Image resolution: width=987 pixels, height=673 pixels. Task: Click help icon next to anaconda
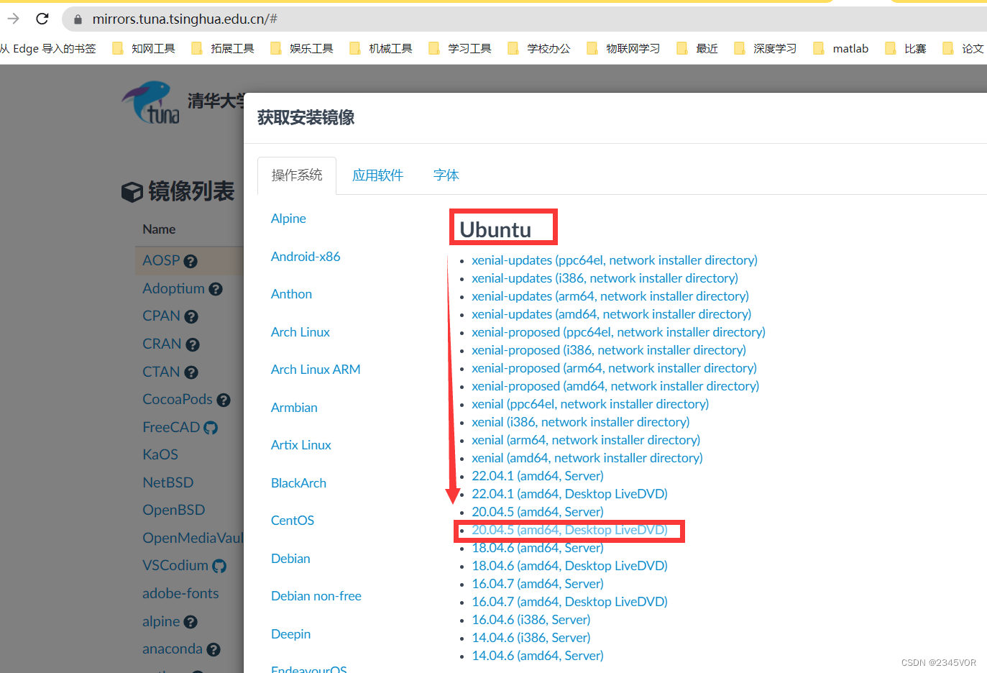point(214,649)
